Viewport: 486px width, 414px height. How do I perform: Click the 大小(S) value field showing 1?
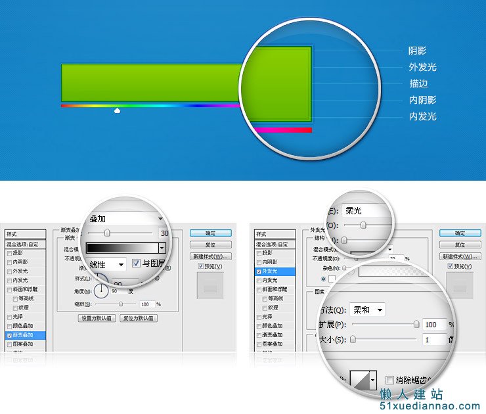435,340
